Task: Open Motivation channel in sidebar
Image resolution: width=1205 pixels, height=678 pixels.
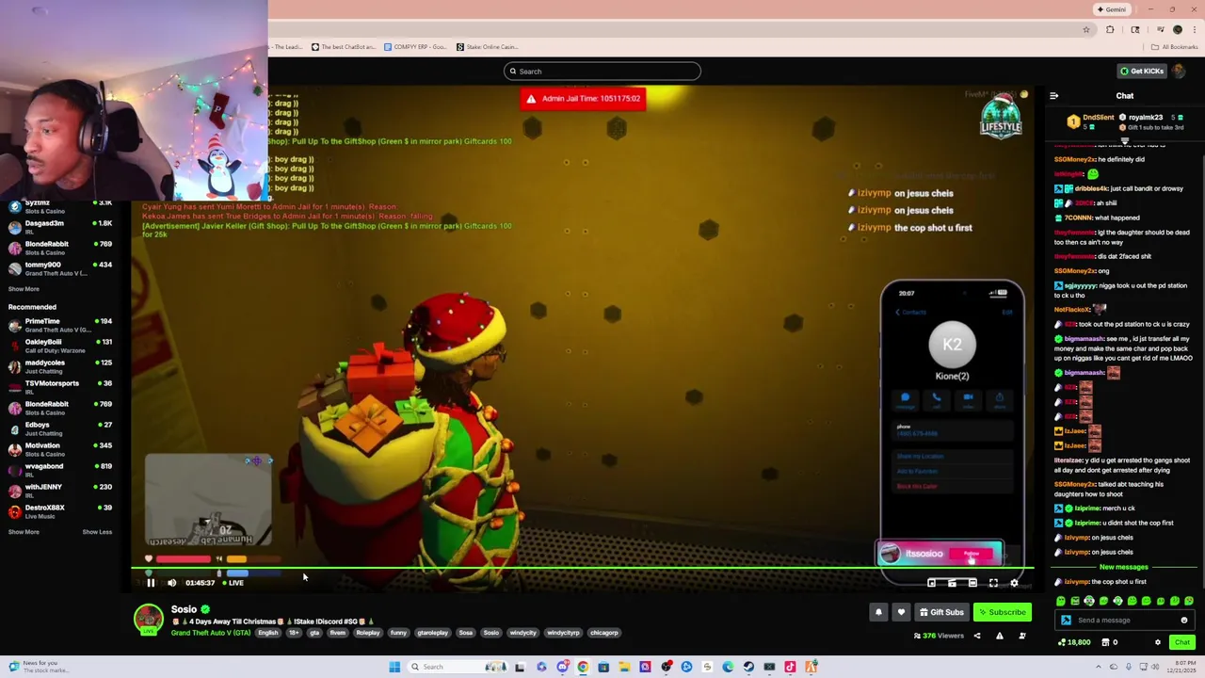Action: click(x=59, y=449)
